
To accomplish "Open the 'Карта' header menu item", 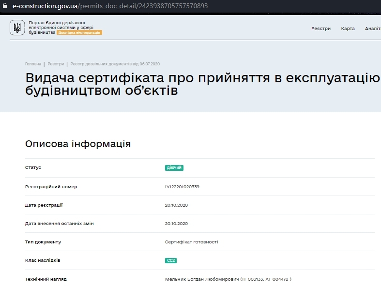I will [348, 29].
